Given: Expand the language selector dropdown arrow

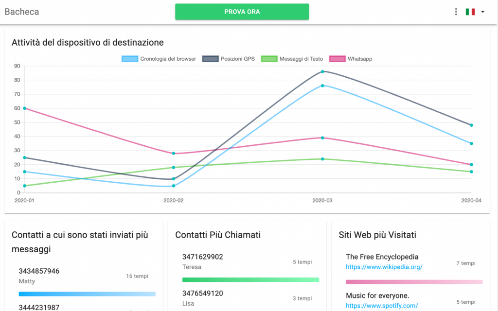Looking at the screenshot, I should tap(482, 12).
